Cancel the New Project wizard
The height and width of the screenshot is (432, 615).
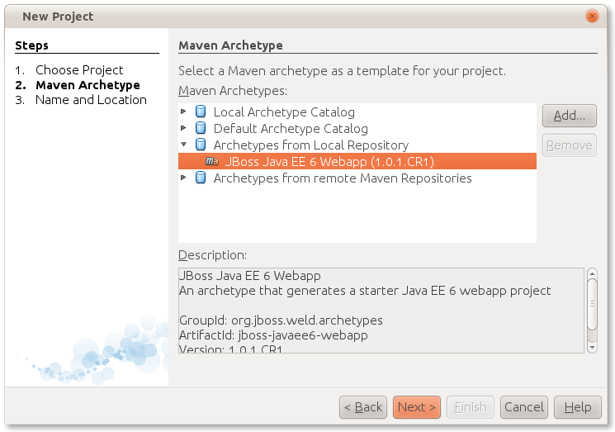pos(524,407)
